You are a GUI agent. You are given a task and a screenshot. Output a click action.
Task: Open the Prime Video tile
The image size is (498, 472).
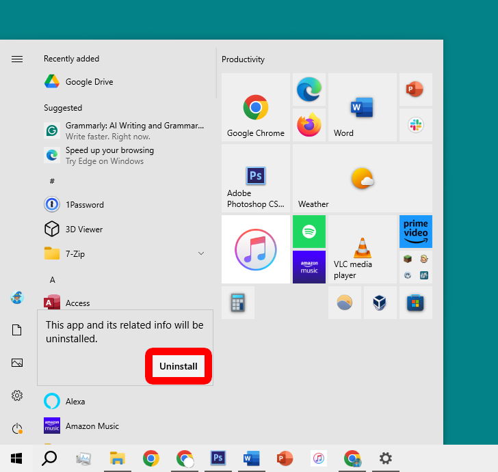pyautogui.click(x=415, y=232)
